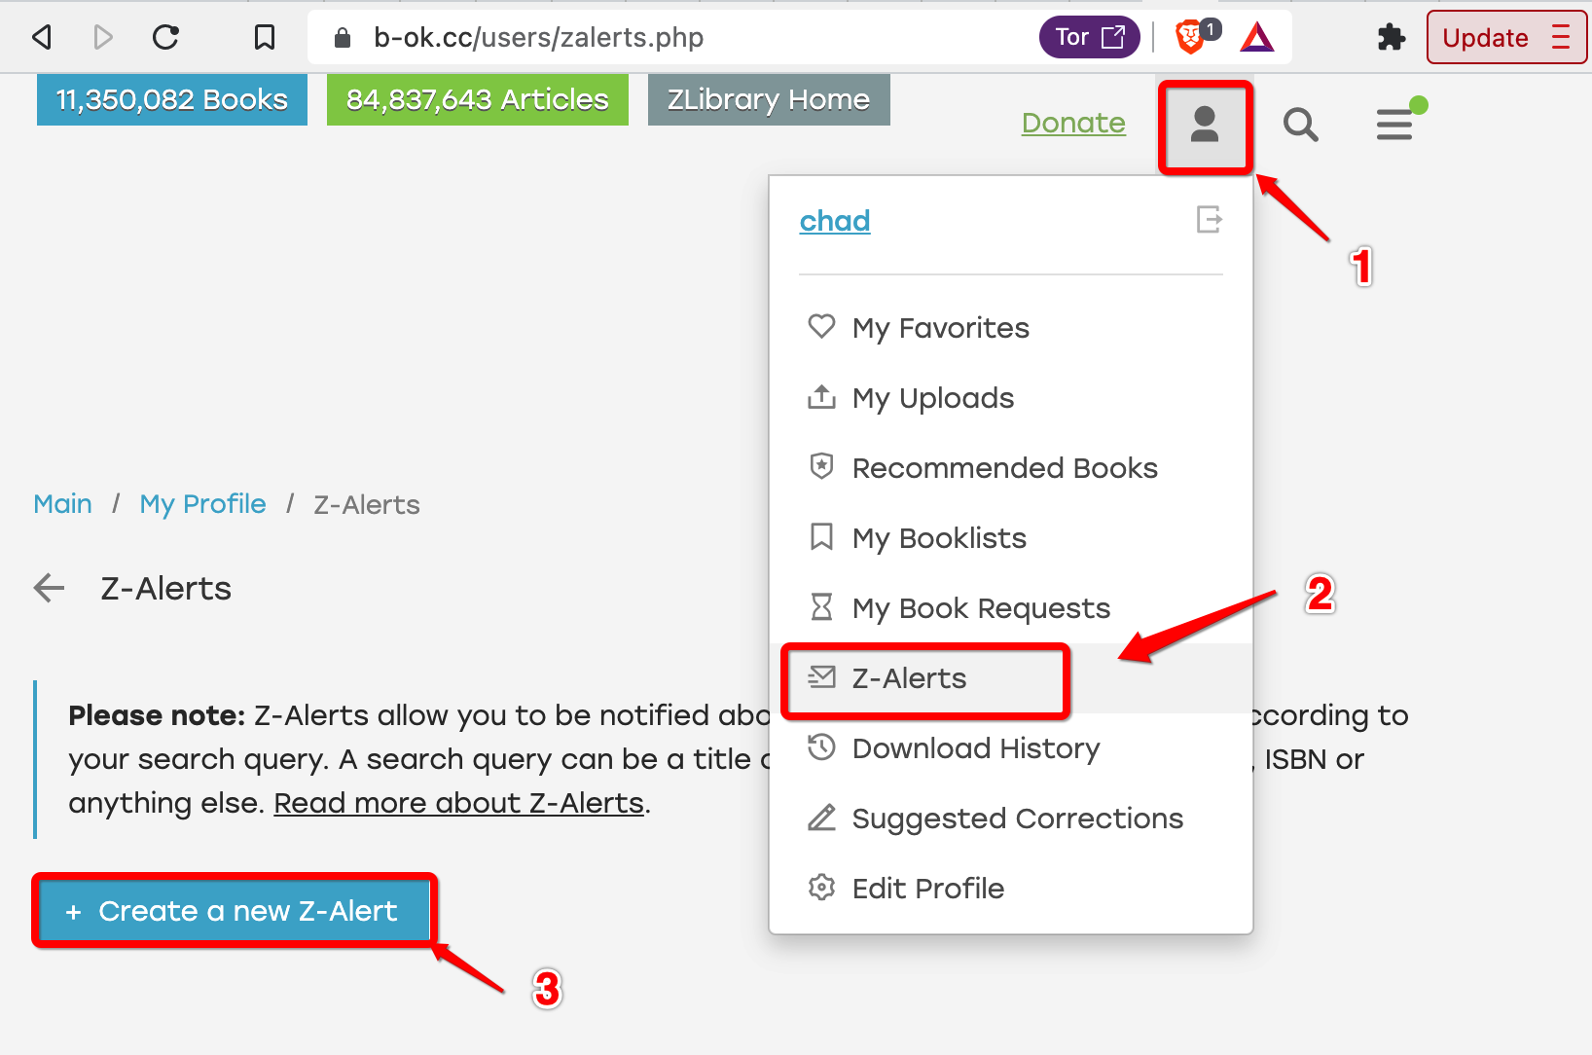
Task: Click the hourglass icon for My Book Requests
Action: point(822,607)
